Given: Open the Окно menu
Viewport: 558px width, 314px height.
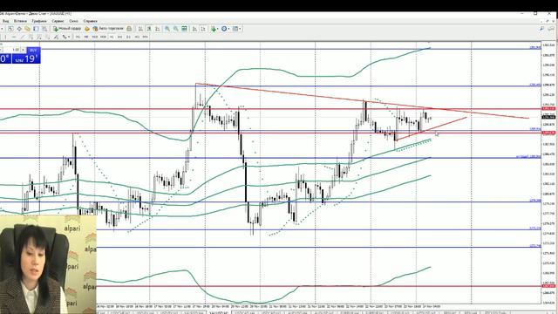Looking at the screenshot, I should (73, 21).
